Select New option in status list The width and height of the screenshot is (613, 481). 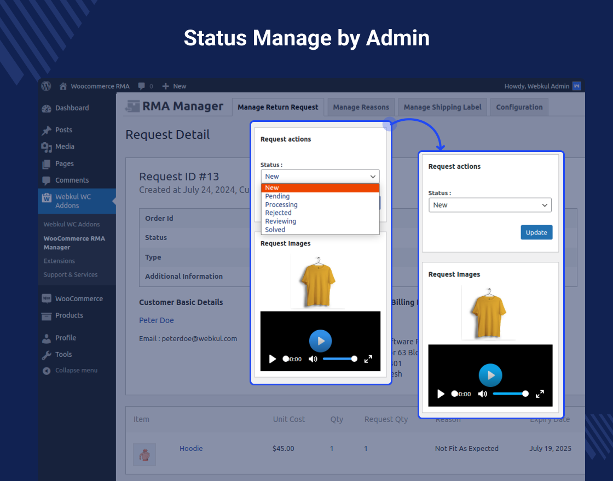click(320, 188)
